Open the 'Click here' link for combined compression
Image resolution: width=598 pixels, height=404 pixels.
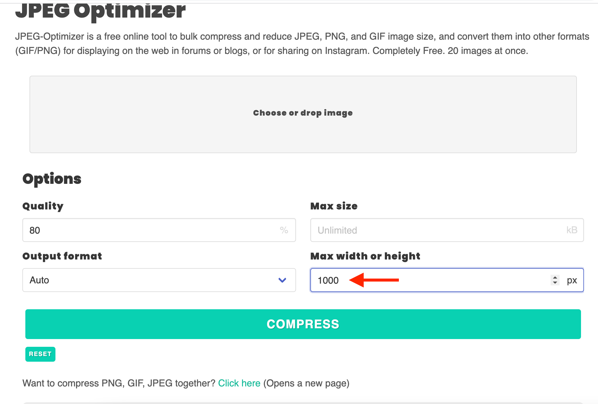pos(239,383)
